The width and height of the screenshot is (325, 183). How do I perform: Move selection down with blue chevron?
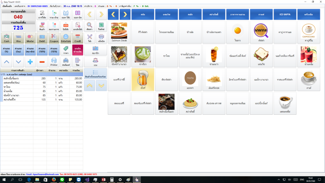pyautogui.click(x=18, y=62)
